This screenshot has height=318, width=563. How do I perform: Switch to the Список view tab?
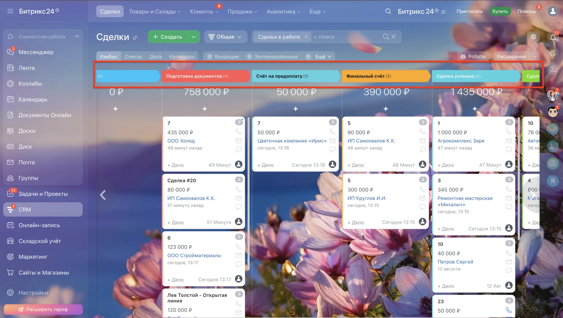click(x=133, y=57)
